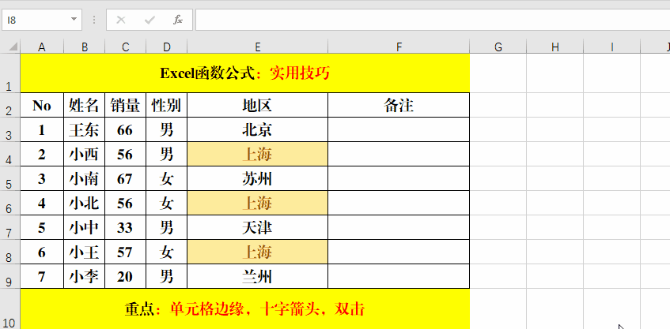Click the '地区' header cell

(x=258, y=105)
